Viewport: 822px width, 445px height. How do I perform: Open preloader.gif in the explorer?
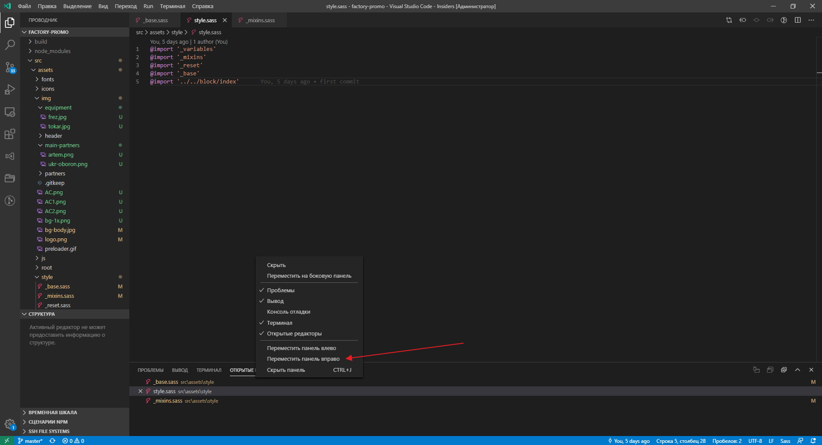tap(74, 249)
